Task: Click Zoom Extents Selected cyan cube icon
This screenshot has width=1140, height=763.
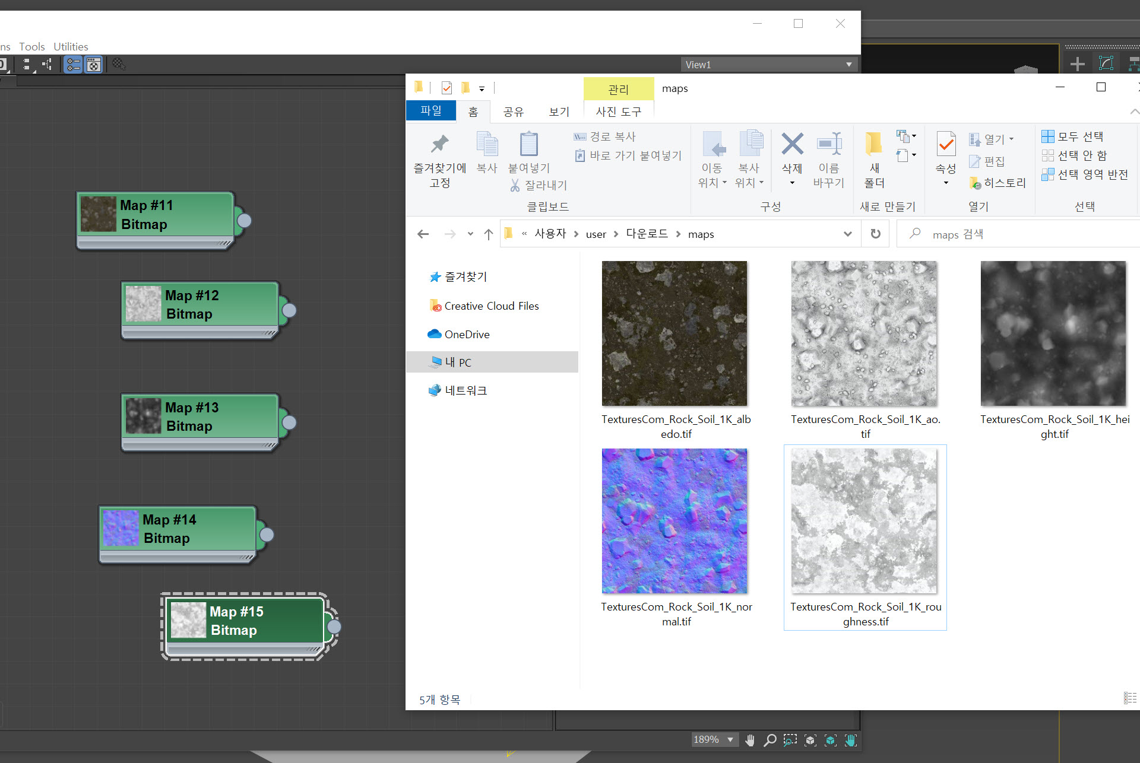Action: pos(830,740)
